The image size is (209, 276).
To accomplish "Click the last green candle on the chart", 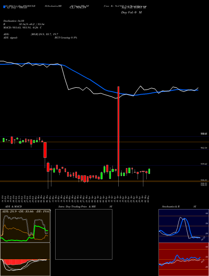I will 149,171.
